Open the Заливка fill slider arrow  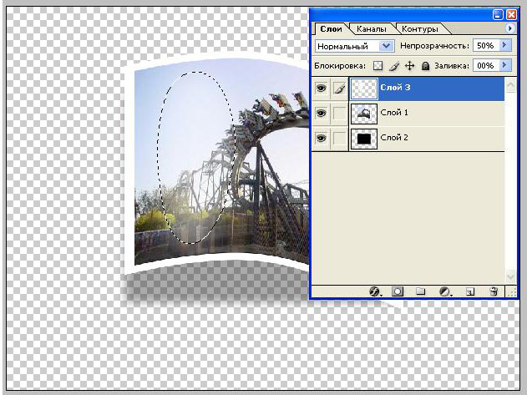click(504, 65)
